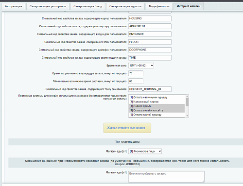Select '[3] Яндекс.Деньги' payment option

click(x=157, y=106)
